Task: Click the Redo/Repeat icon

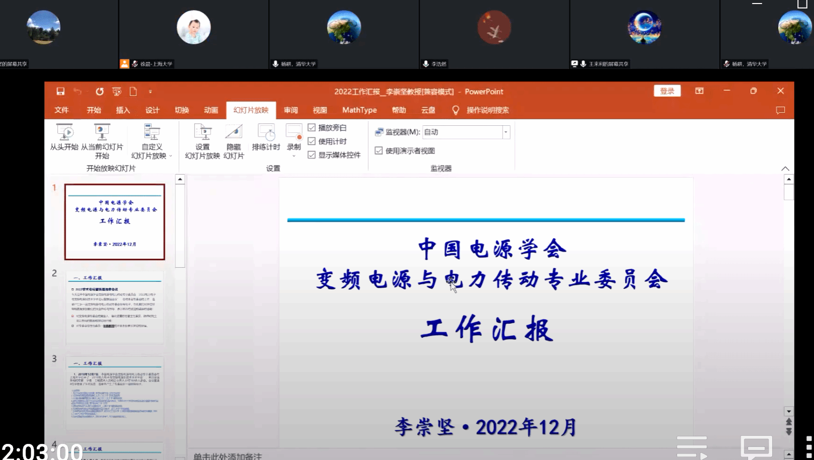Action: pos(100,92)
